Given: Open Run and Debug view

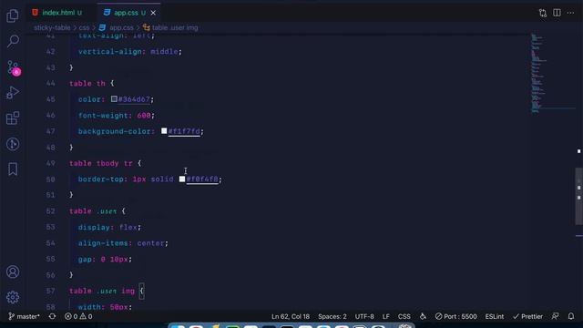Looking at the screenshot, I should (13, 93).
